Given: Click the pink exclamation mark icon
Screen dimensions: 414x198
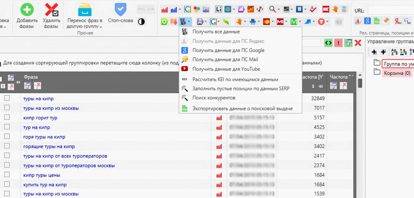Looking at the screenshot, I should coord(338,43).
